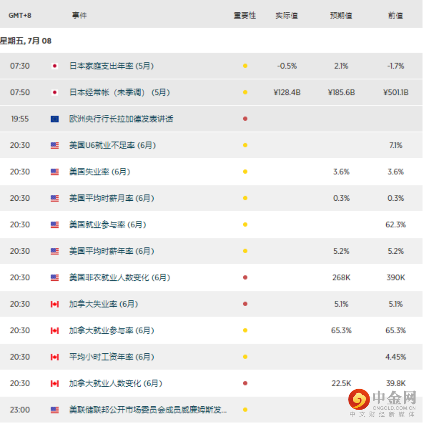Click the 实际值 column header

(287, 15)
